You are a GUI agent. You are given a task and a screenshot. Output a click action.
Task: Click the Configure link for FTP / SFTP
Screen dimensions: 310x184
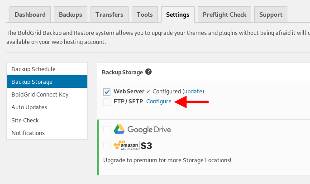[159, 102]
